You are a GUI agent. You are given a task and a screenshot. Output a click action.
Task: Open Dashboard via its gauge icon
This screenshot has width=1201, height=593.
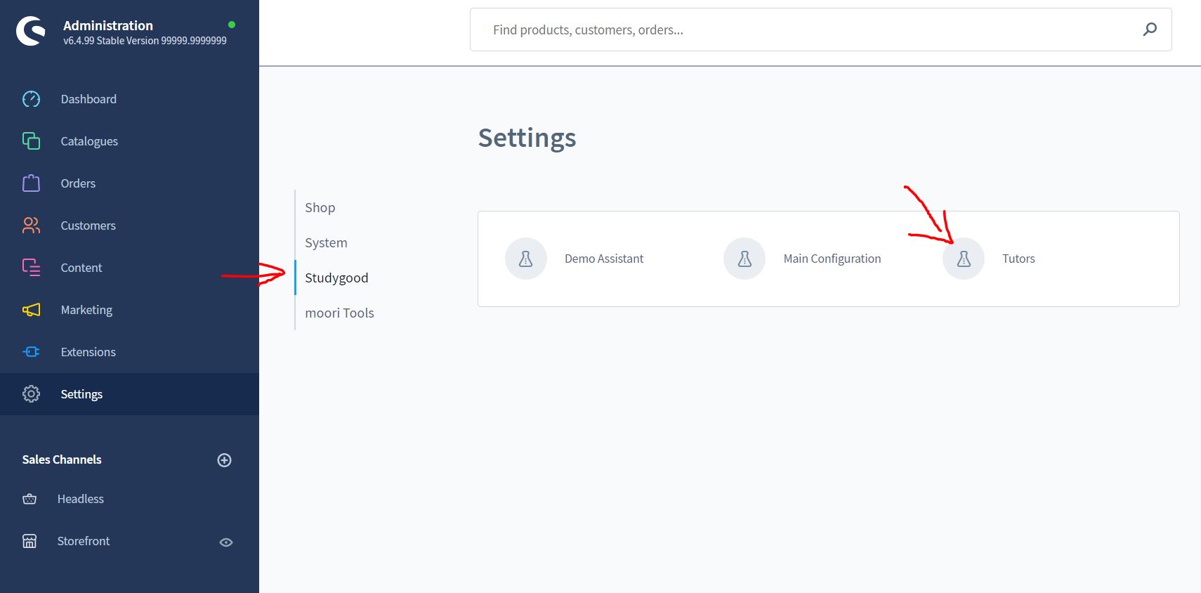(31, 99)
